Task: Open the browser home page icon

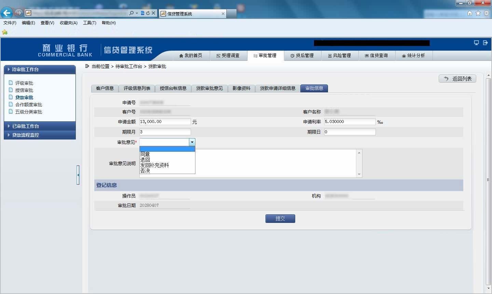Action: tap(470, 13)
